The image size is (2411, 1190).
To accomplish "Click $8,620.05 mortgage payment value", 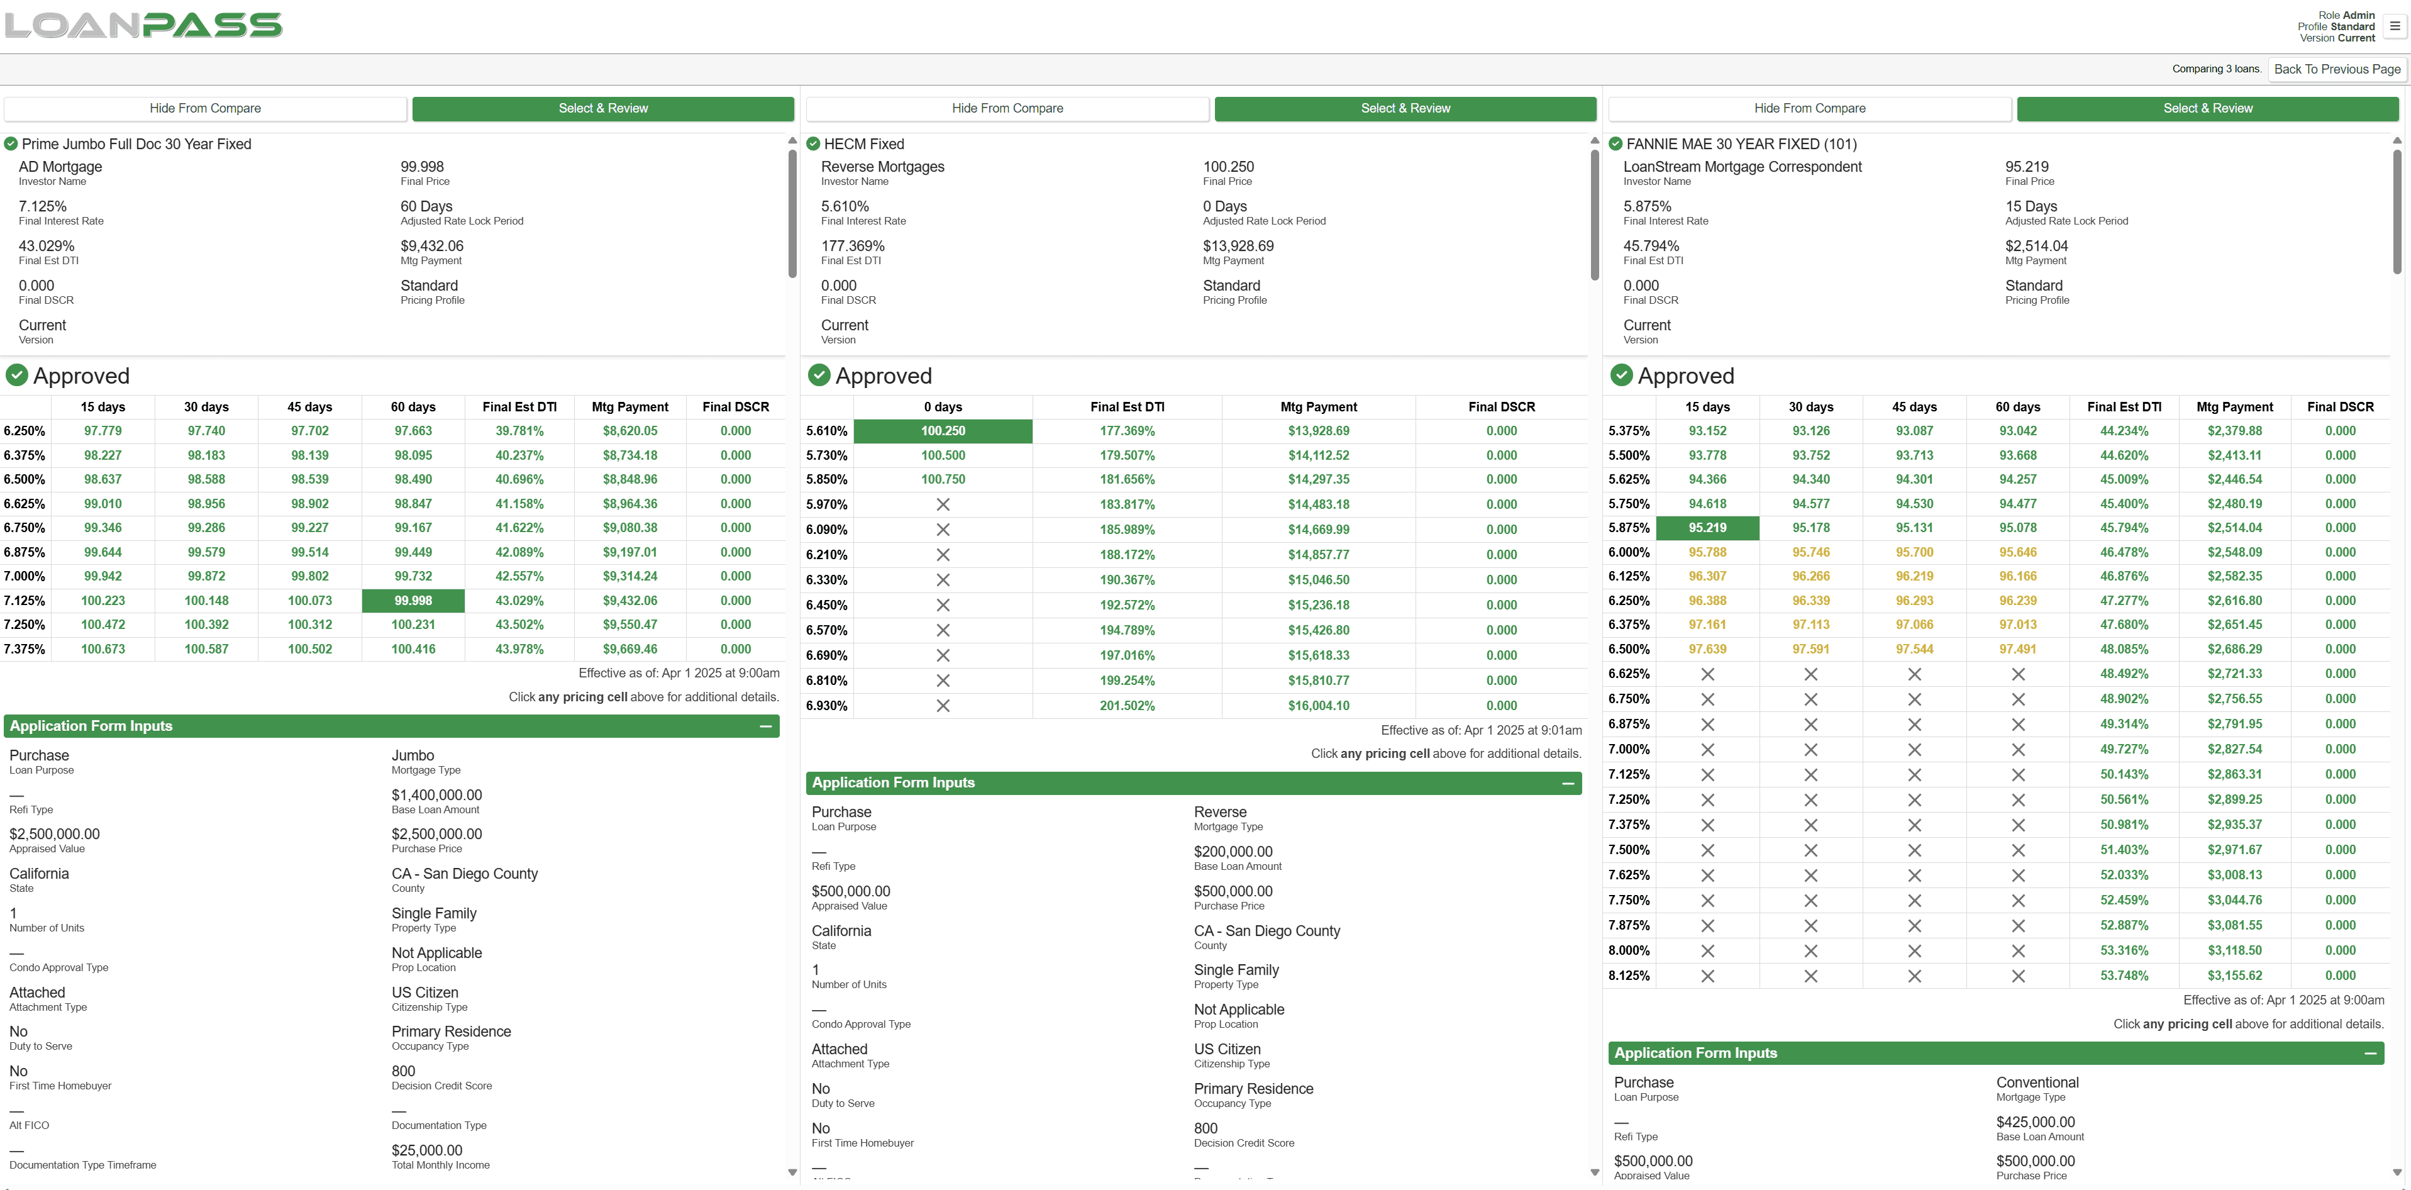I will pos(630,431).
